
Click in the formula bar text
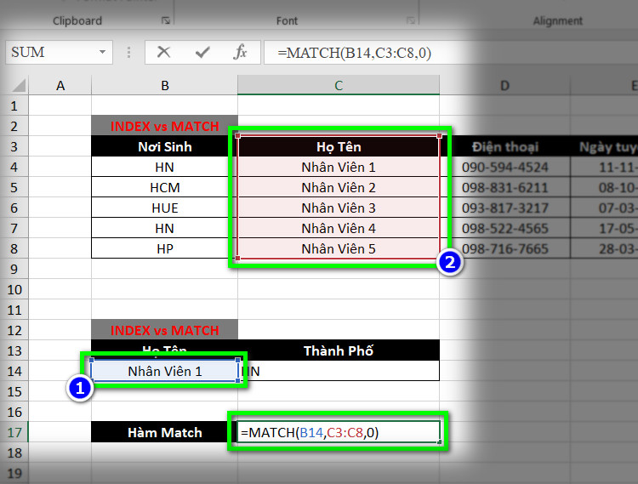coord(354,53)
